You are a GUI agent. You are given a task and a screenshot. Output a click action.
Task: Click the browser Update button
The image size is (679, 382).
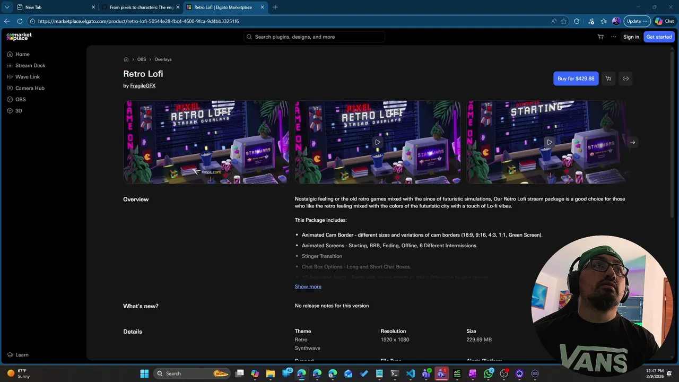(x=637, y=21)
